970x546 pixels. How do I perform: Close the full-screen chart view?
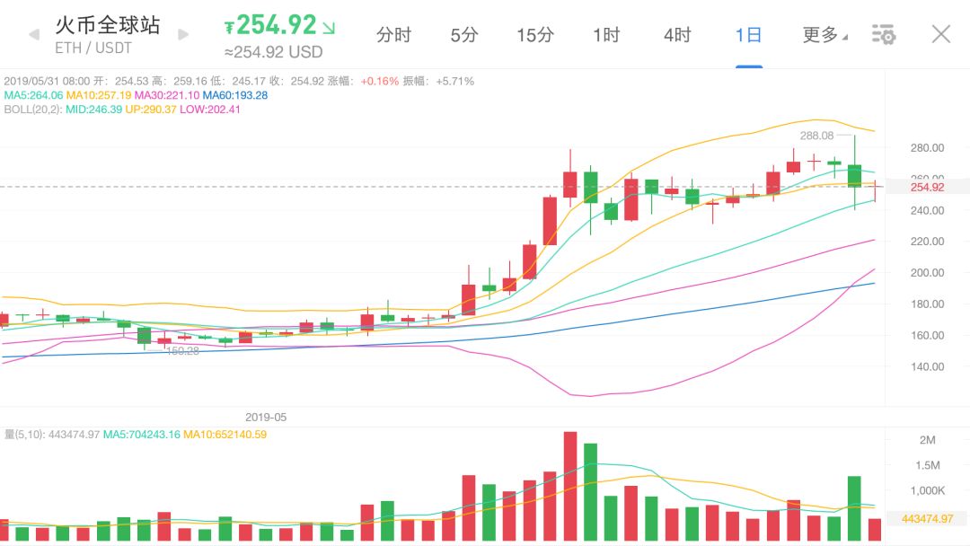click(x=940, y=35)
